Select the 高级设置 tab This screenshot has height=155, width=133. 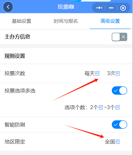pyautogui.click(x=110, y=21)
